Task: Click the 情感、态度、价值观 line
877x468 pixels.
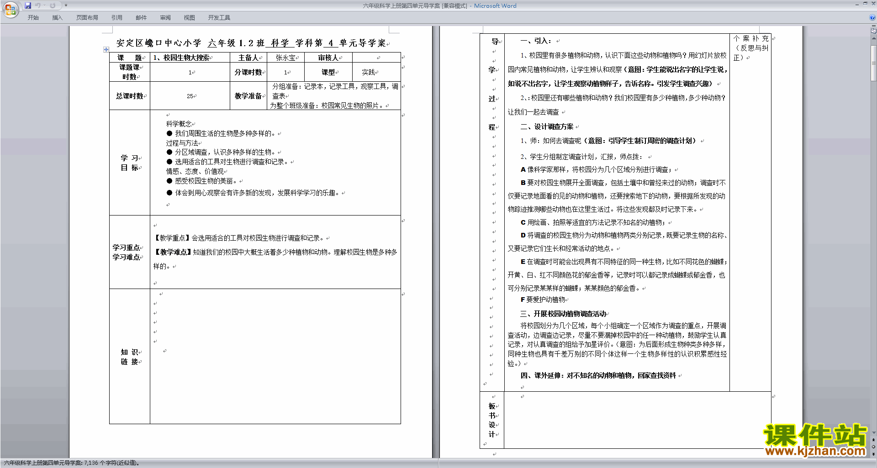Action: (x=195, y=171)
